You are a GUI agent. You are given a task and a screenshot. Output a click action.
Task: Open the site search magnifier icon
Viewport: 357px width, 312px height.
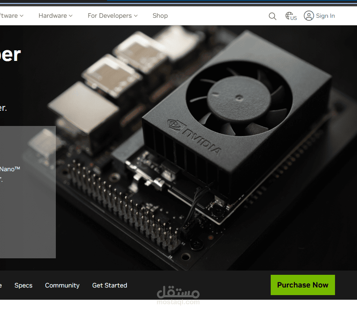click(272, 16)
